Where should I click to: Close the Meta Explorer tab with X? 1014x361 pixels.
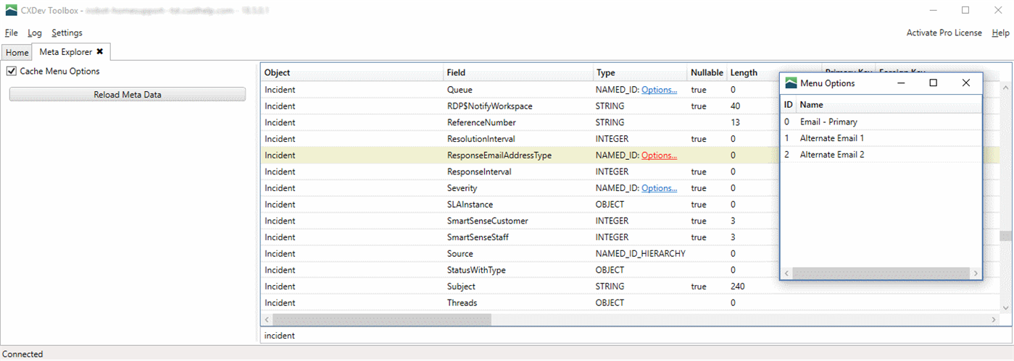[x=100, y=51]
